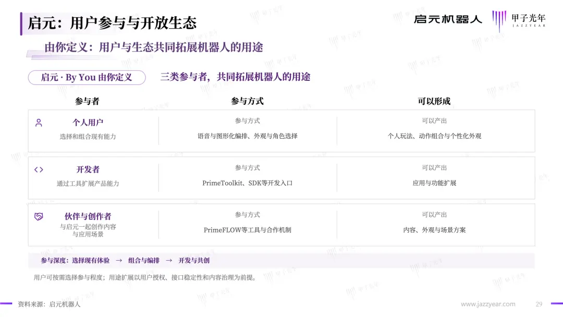Click the 资料来源: 启元机器人 footer text

tap(49, 304)
